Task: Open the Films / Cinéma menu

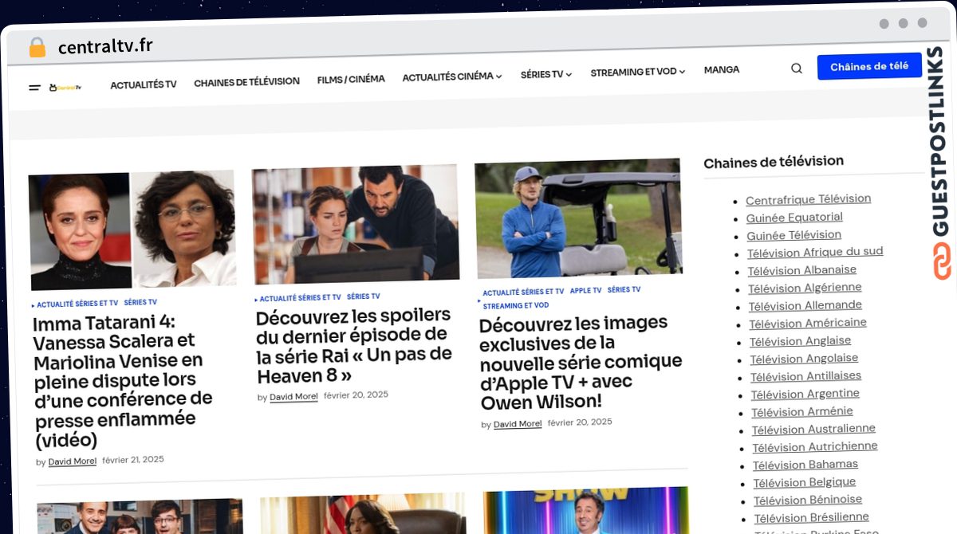Action: point(351,80)
